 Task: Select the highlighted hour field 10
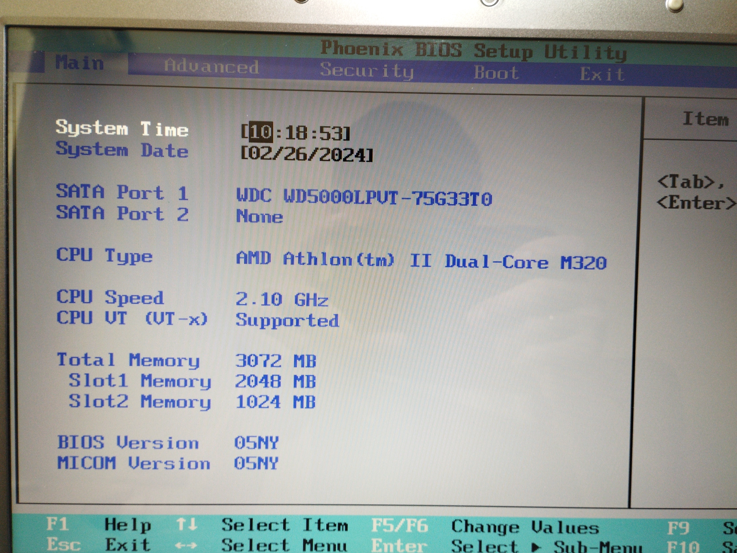tap(261, 132)
